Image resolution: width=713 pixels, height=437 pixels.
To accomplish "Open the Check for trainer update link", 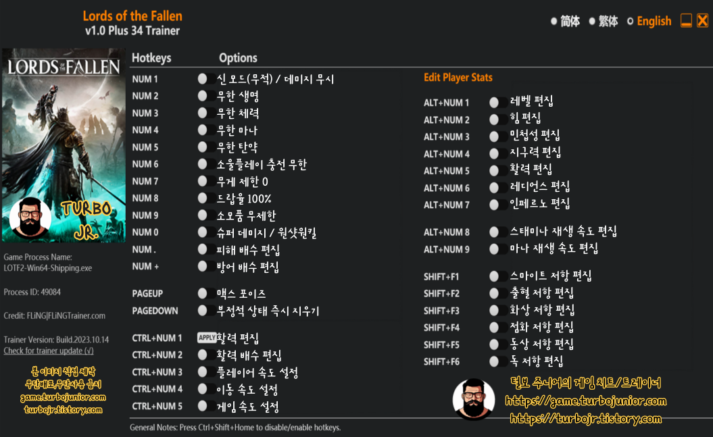I will coord(49,351).
